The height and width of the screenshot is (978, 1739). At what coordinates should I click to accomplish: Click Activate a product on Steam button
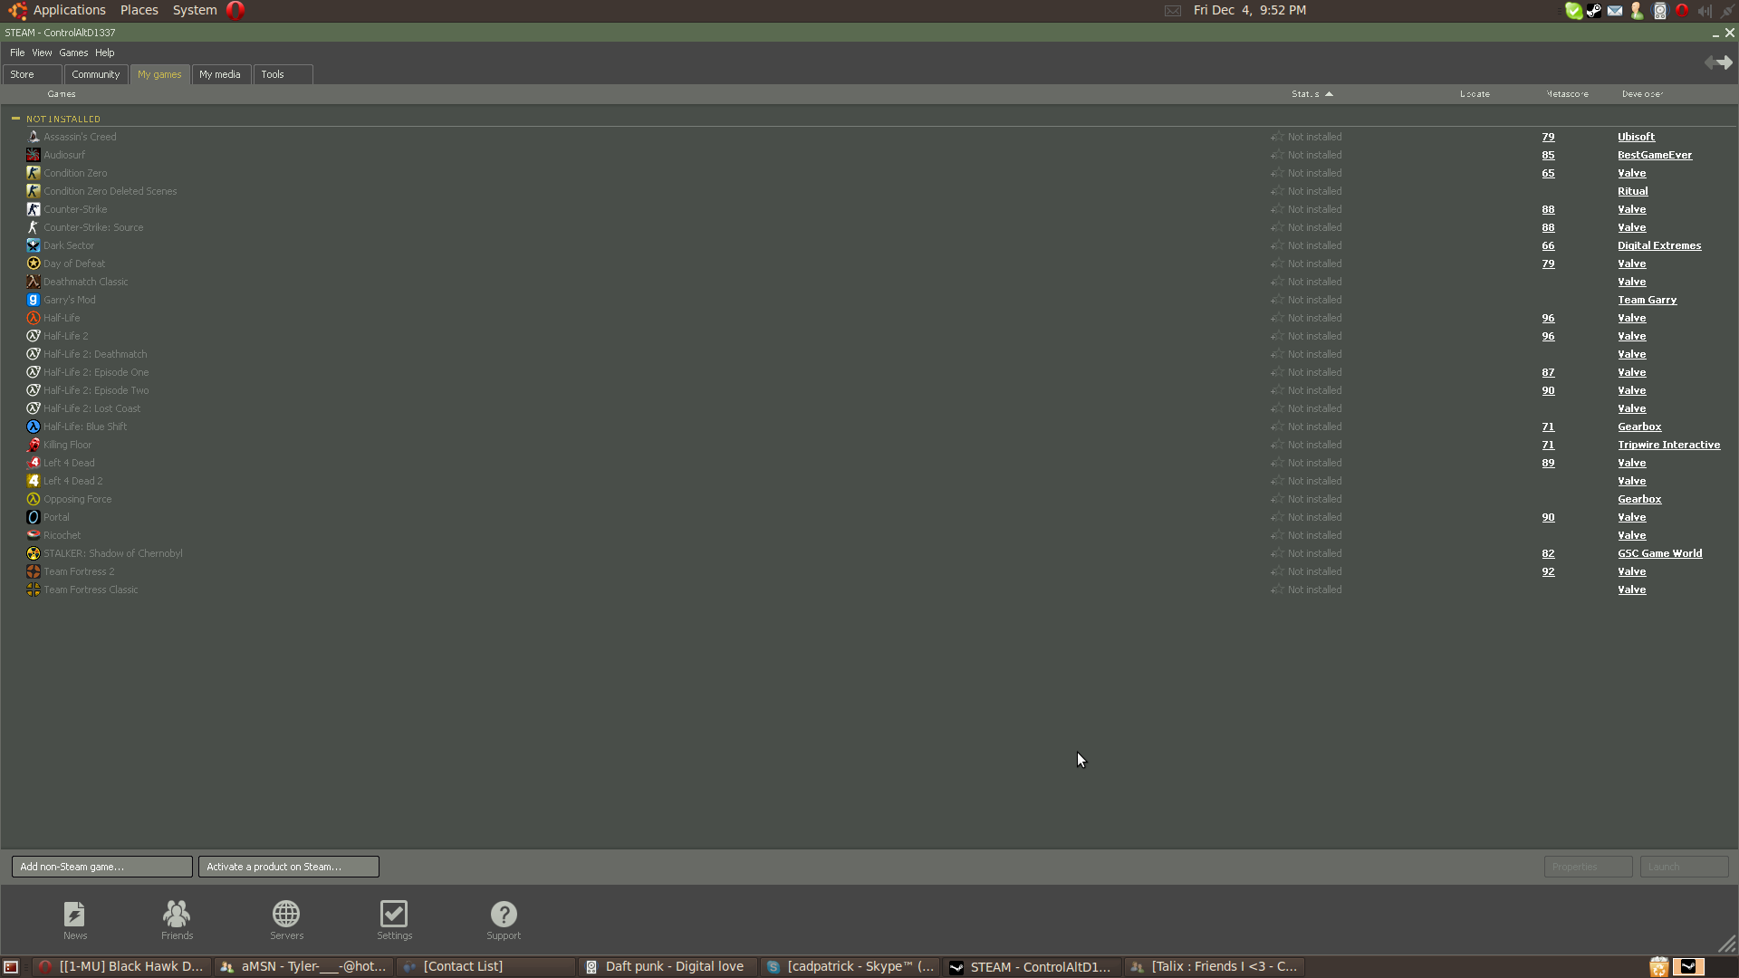click(289, 867)
